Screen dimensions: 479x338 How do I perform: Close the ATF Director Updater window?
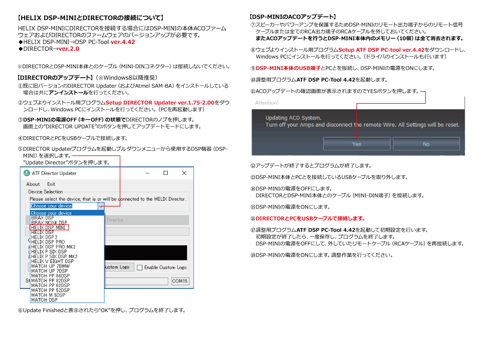pos(184,173)
